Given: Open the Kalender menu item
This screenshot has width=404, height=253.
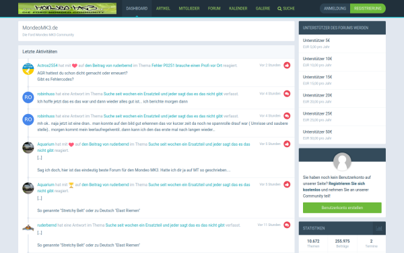Looking at the screenshot, I should [238, 9].
